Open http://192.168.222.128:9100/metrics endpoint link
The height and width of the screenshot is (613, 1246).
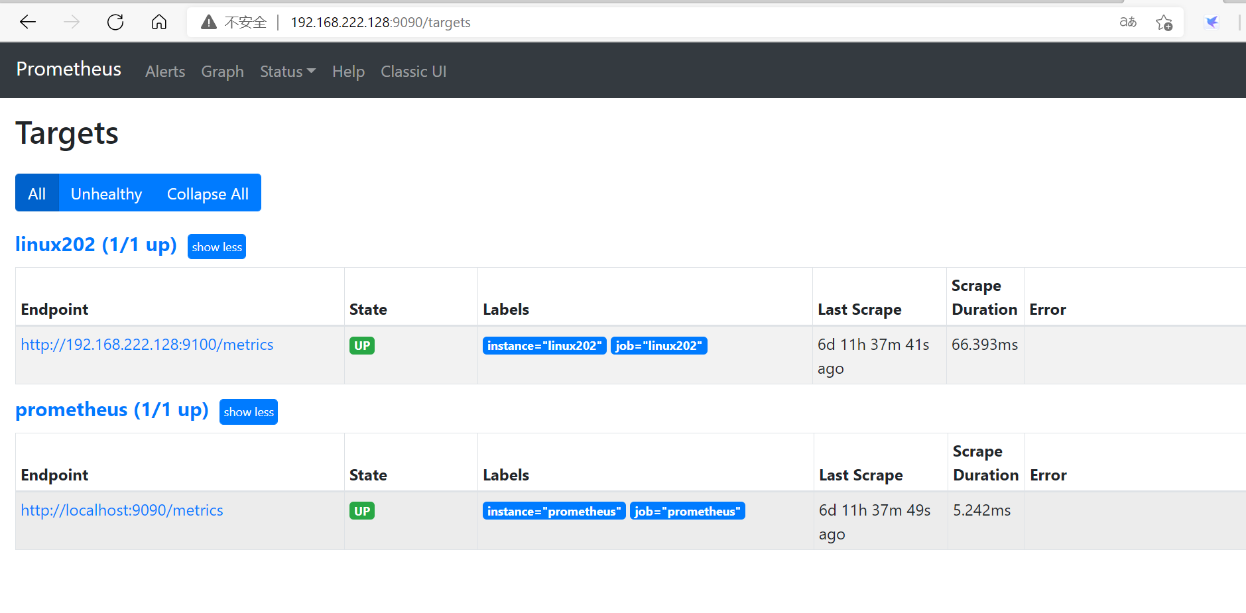pyautogui.click(x=147, y=345)
